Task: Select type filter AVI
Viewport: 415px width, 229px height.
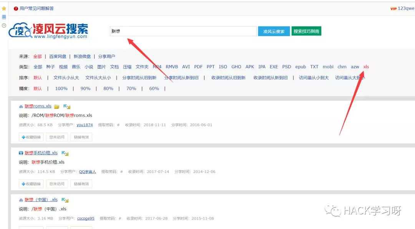Action: click(x=186, y=67)
